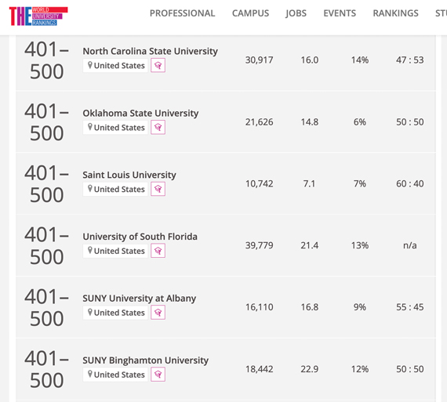Open the Rankings menu item

396,13
